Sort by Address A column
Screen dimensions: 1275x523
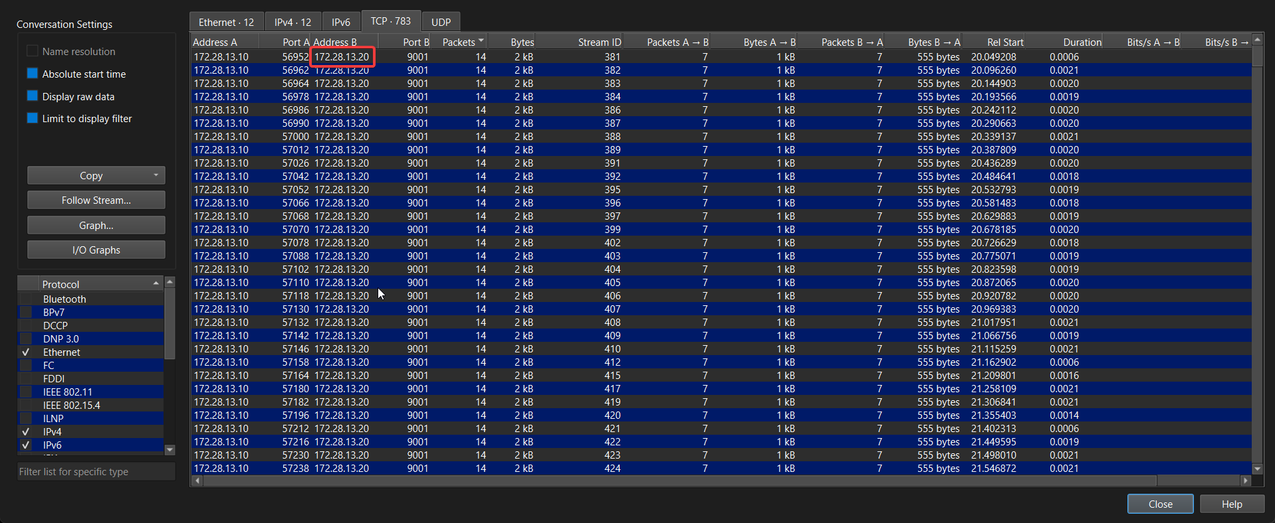click(225, 42)
